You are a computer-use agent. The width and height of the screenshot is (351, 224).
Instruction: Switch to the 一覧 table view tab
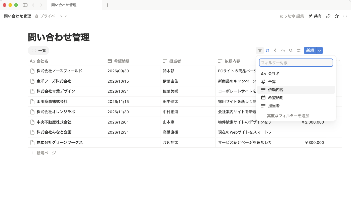[38, 50]
